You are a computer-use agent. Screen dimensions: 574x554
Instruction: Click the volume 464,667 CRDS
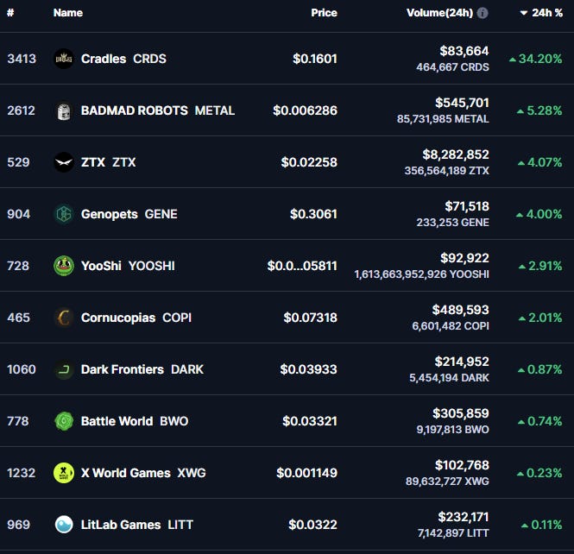452,67
